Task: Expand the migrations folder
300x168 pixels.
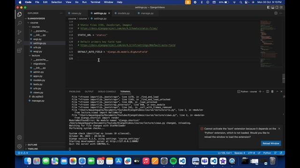Action: pyautogui.click(x=39, y=64)
